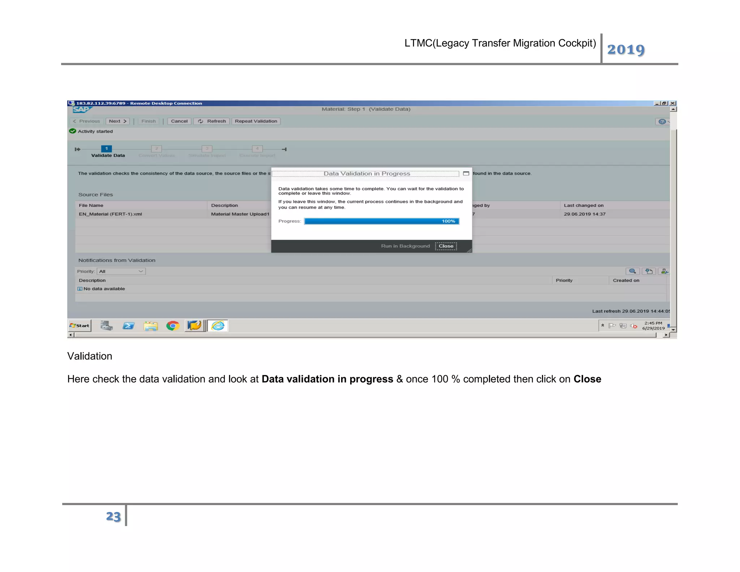Click the user settings icon in notifications toolbar

pyautogui.click(x=664, y=271)
